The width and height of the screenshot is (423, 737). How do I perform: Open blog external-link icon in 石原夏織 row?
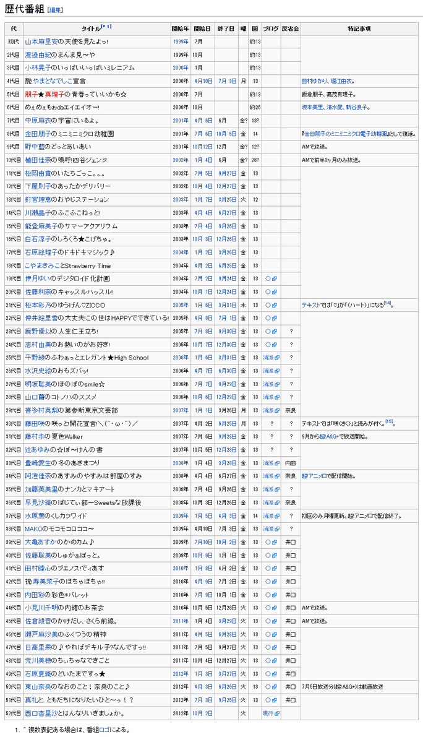pyautogui.click(x=274, y=673)
